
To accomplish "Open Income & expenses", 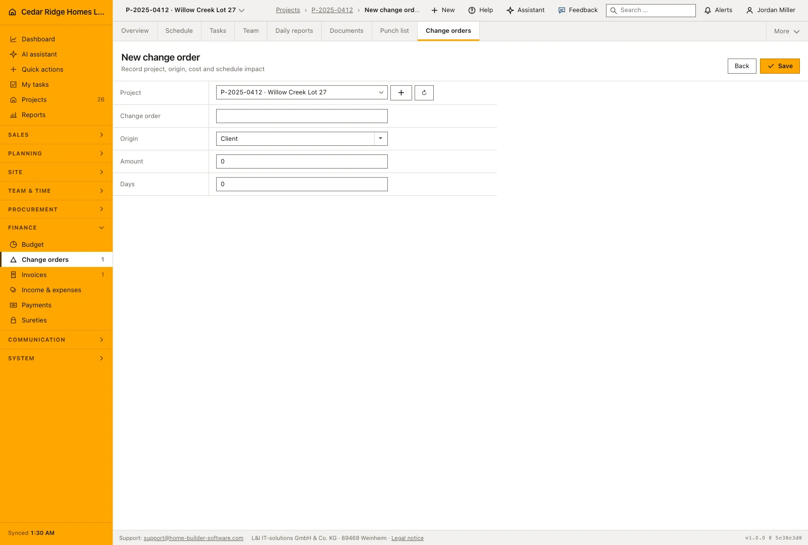I will coord(56,290).
